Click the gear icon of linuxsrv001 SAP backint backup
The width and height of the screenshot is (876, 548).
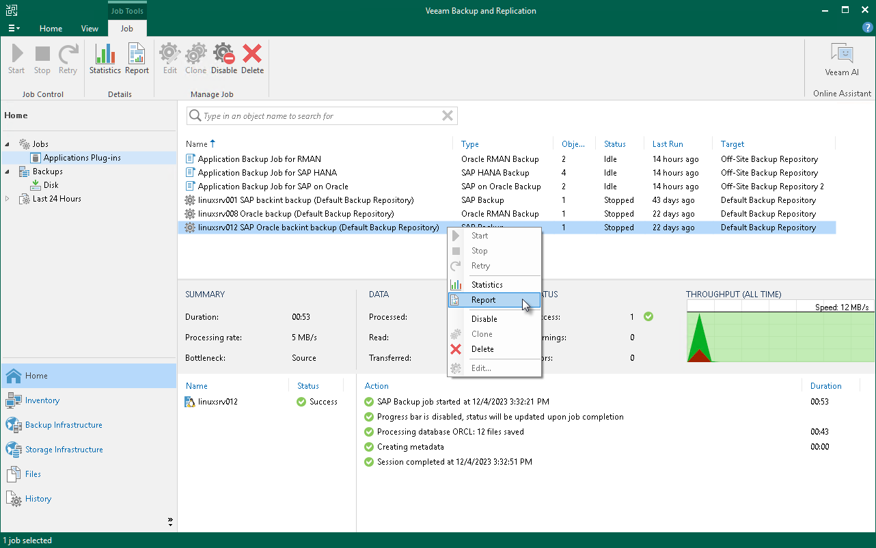point(191,200)
